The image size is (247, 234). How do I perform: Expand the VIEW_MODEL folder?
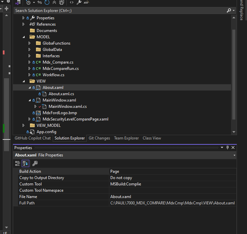coord(23,125)
